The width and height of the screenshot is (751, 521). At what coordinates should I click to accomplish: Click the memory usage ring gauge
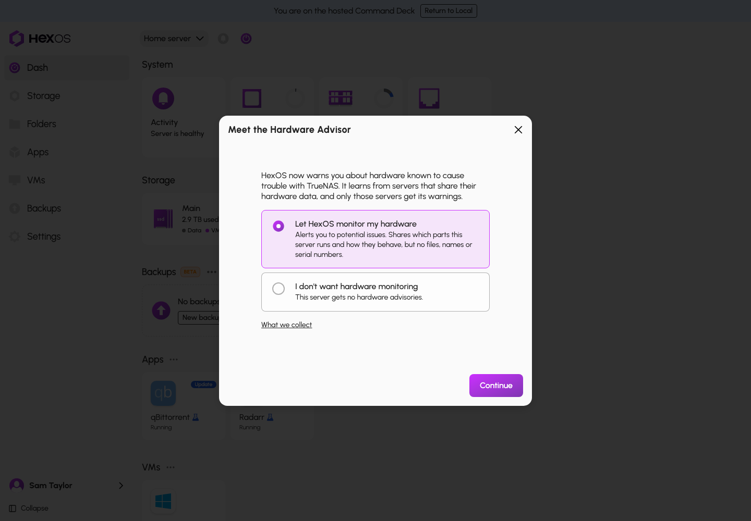(x=384, y=98)
